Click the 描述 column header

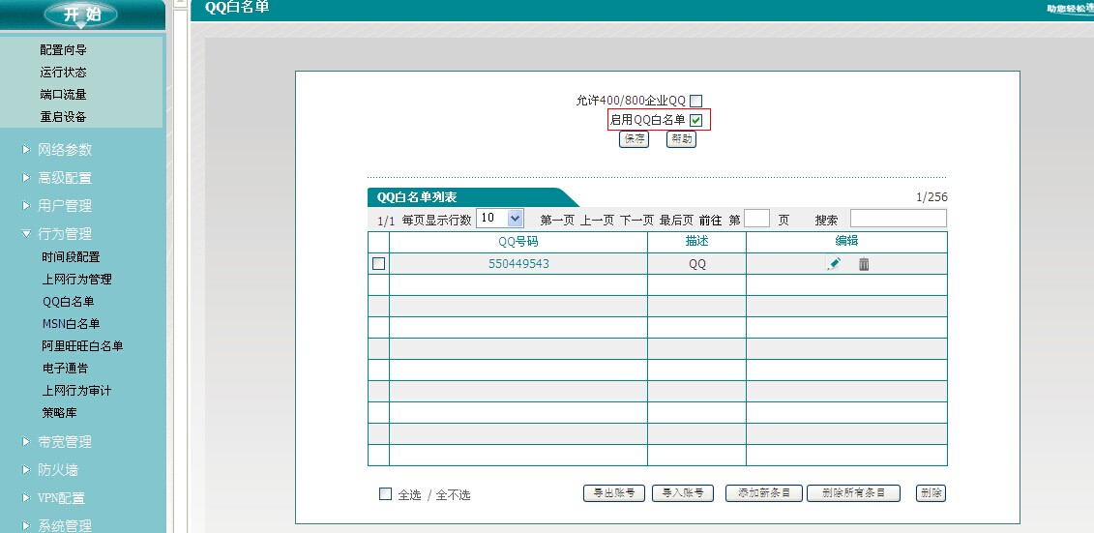[697, 242]
